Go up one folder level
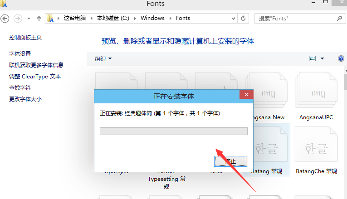This screenshot has height=199, width=347. point(39,19)
